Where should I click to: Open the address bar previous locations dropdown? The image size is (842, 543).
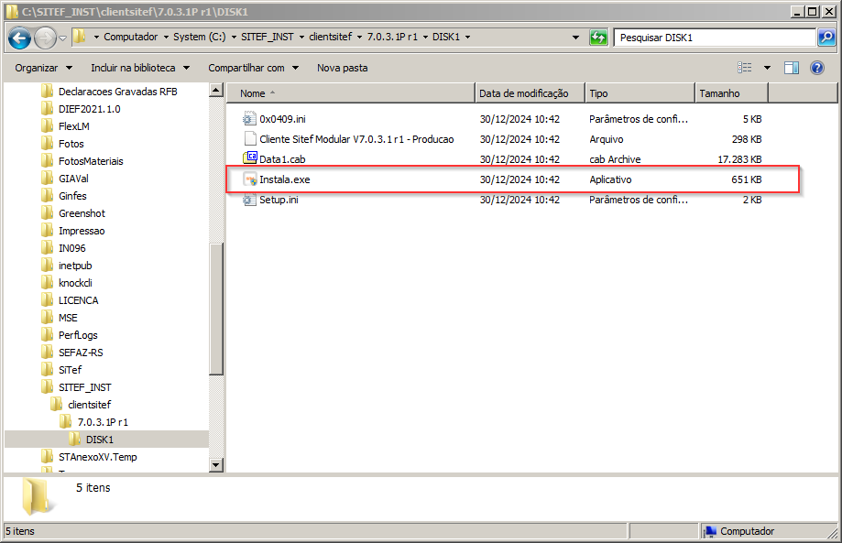575,38
